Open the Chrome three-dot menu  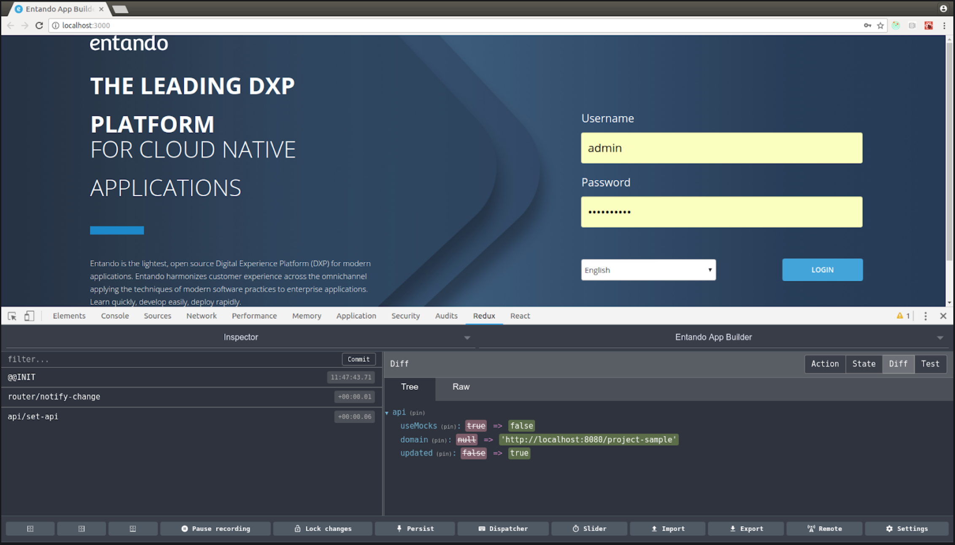click(x=944, y=26)
